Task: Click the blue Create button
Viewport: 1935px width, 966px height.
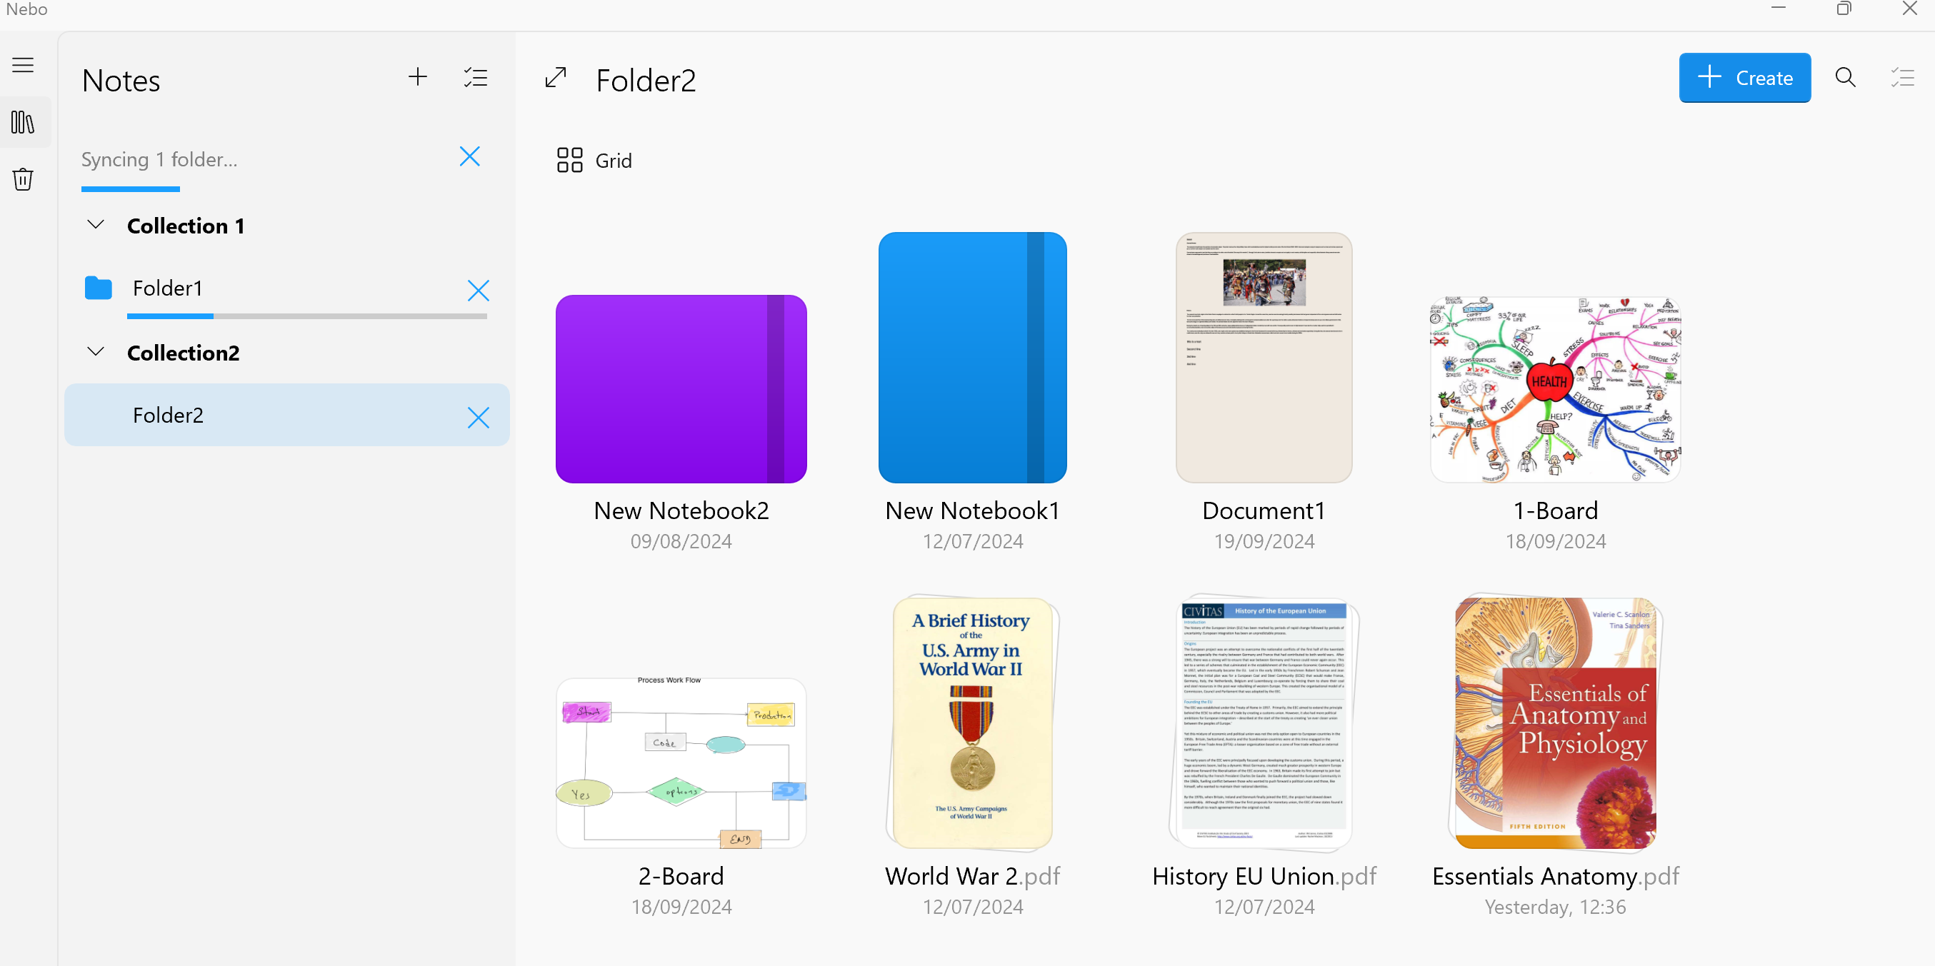Action: point(1744,77)
